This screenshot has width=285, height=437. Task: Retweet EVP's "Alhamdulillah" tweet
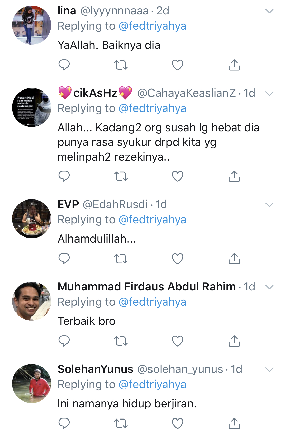121,259
